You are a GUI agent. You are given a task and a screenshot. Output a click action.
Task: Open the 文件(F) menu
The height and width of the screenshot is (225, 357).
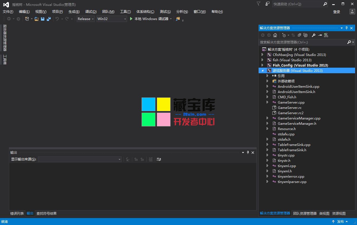click(8, 12)
